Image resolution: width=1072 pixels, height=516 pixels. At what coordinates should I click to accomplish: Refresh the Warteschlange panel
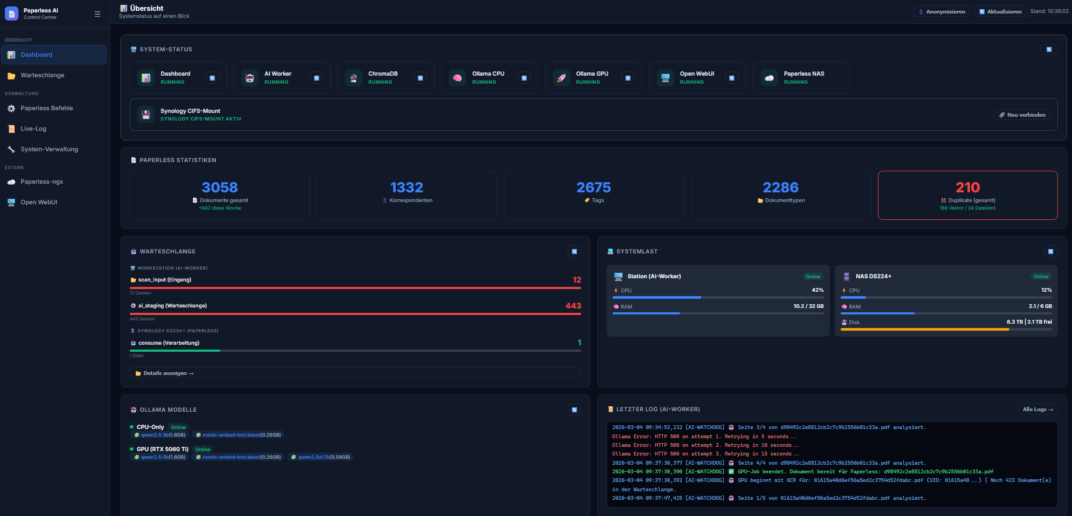coord(574,251)
